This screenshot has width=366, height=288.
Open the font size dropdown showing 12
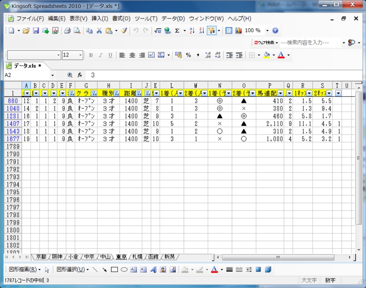pos(80,55)
